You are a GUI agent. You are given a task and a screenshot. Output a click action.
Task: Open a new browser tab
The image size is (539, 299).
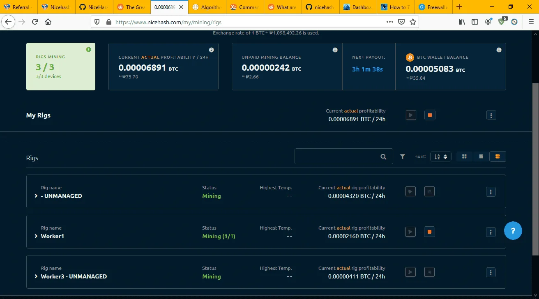(x=459, y=7)
